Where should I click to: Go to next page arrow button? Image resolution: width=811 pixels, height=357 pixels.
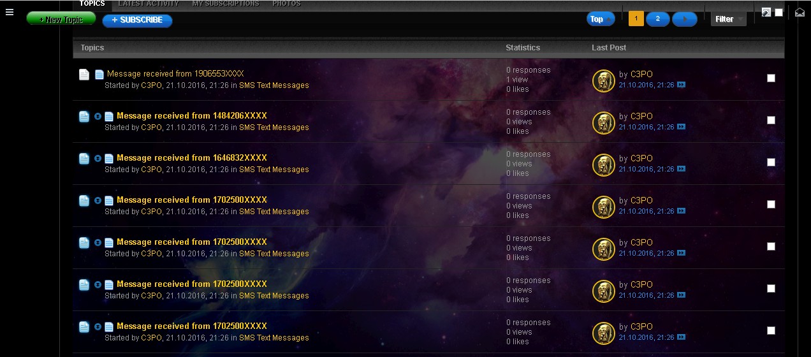tap(685, 19)
